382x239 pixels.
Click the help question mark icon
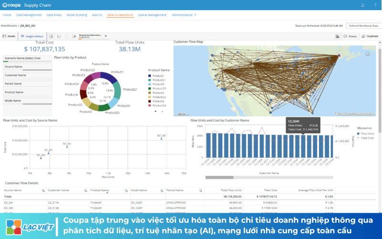click(x=375, y=5)
